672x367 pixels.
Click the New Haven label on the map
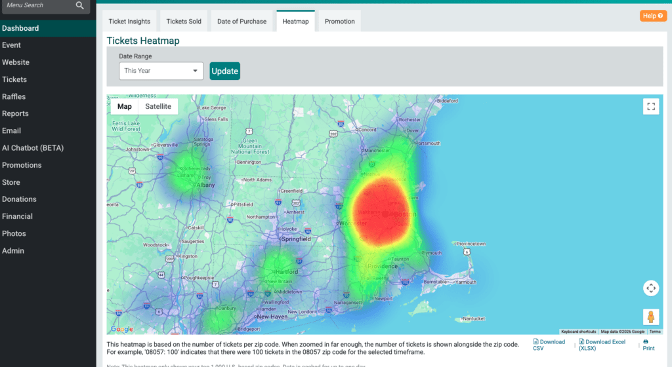tap(272, 317)
